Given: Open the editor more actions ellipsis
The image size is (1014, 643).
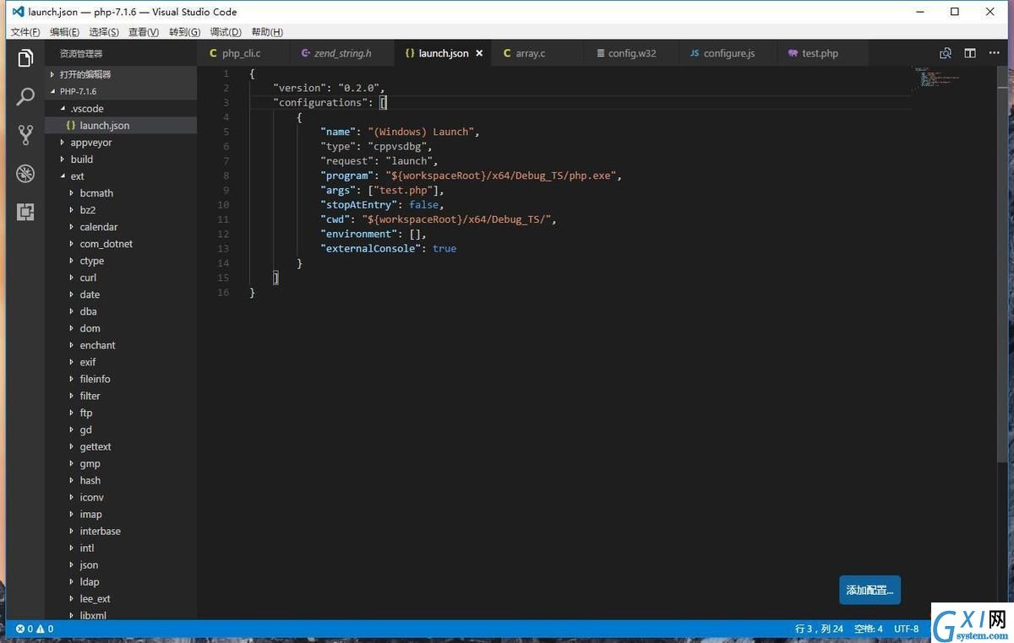Looking at the screenshot, I should click(995, 53).
